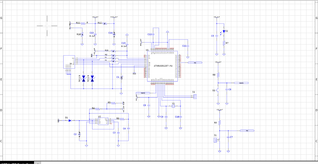
Task: Select the C8 capacitor symbol
Action: click(x=149, y=105)
